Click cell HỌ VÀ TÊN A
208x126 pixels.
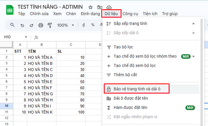(42, 57)
